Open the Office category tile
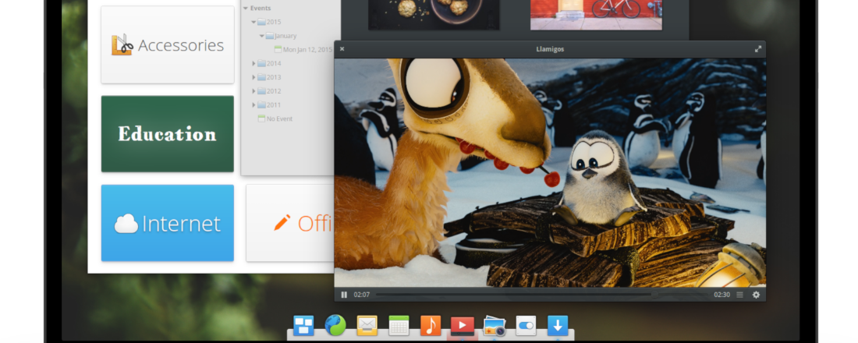Viewport: 858px width, 343px height. coord(290,223)
